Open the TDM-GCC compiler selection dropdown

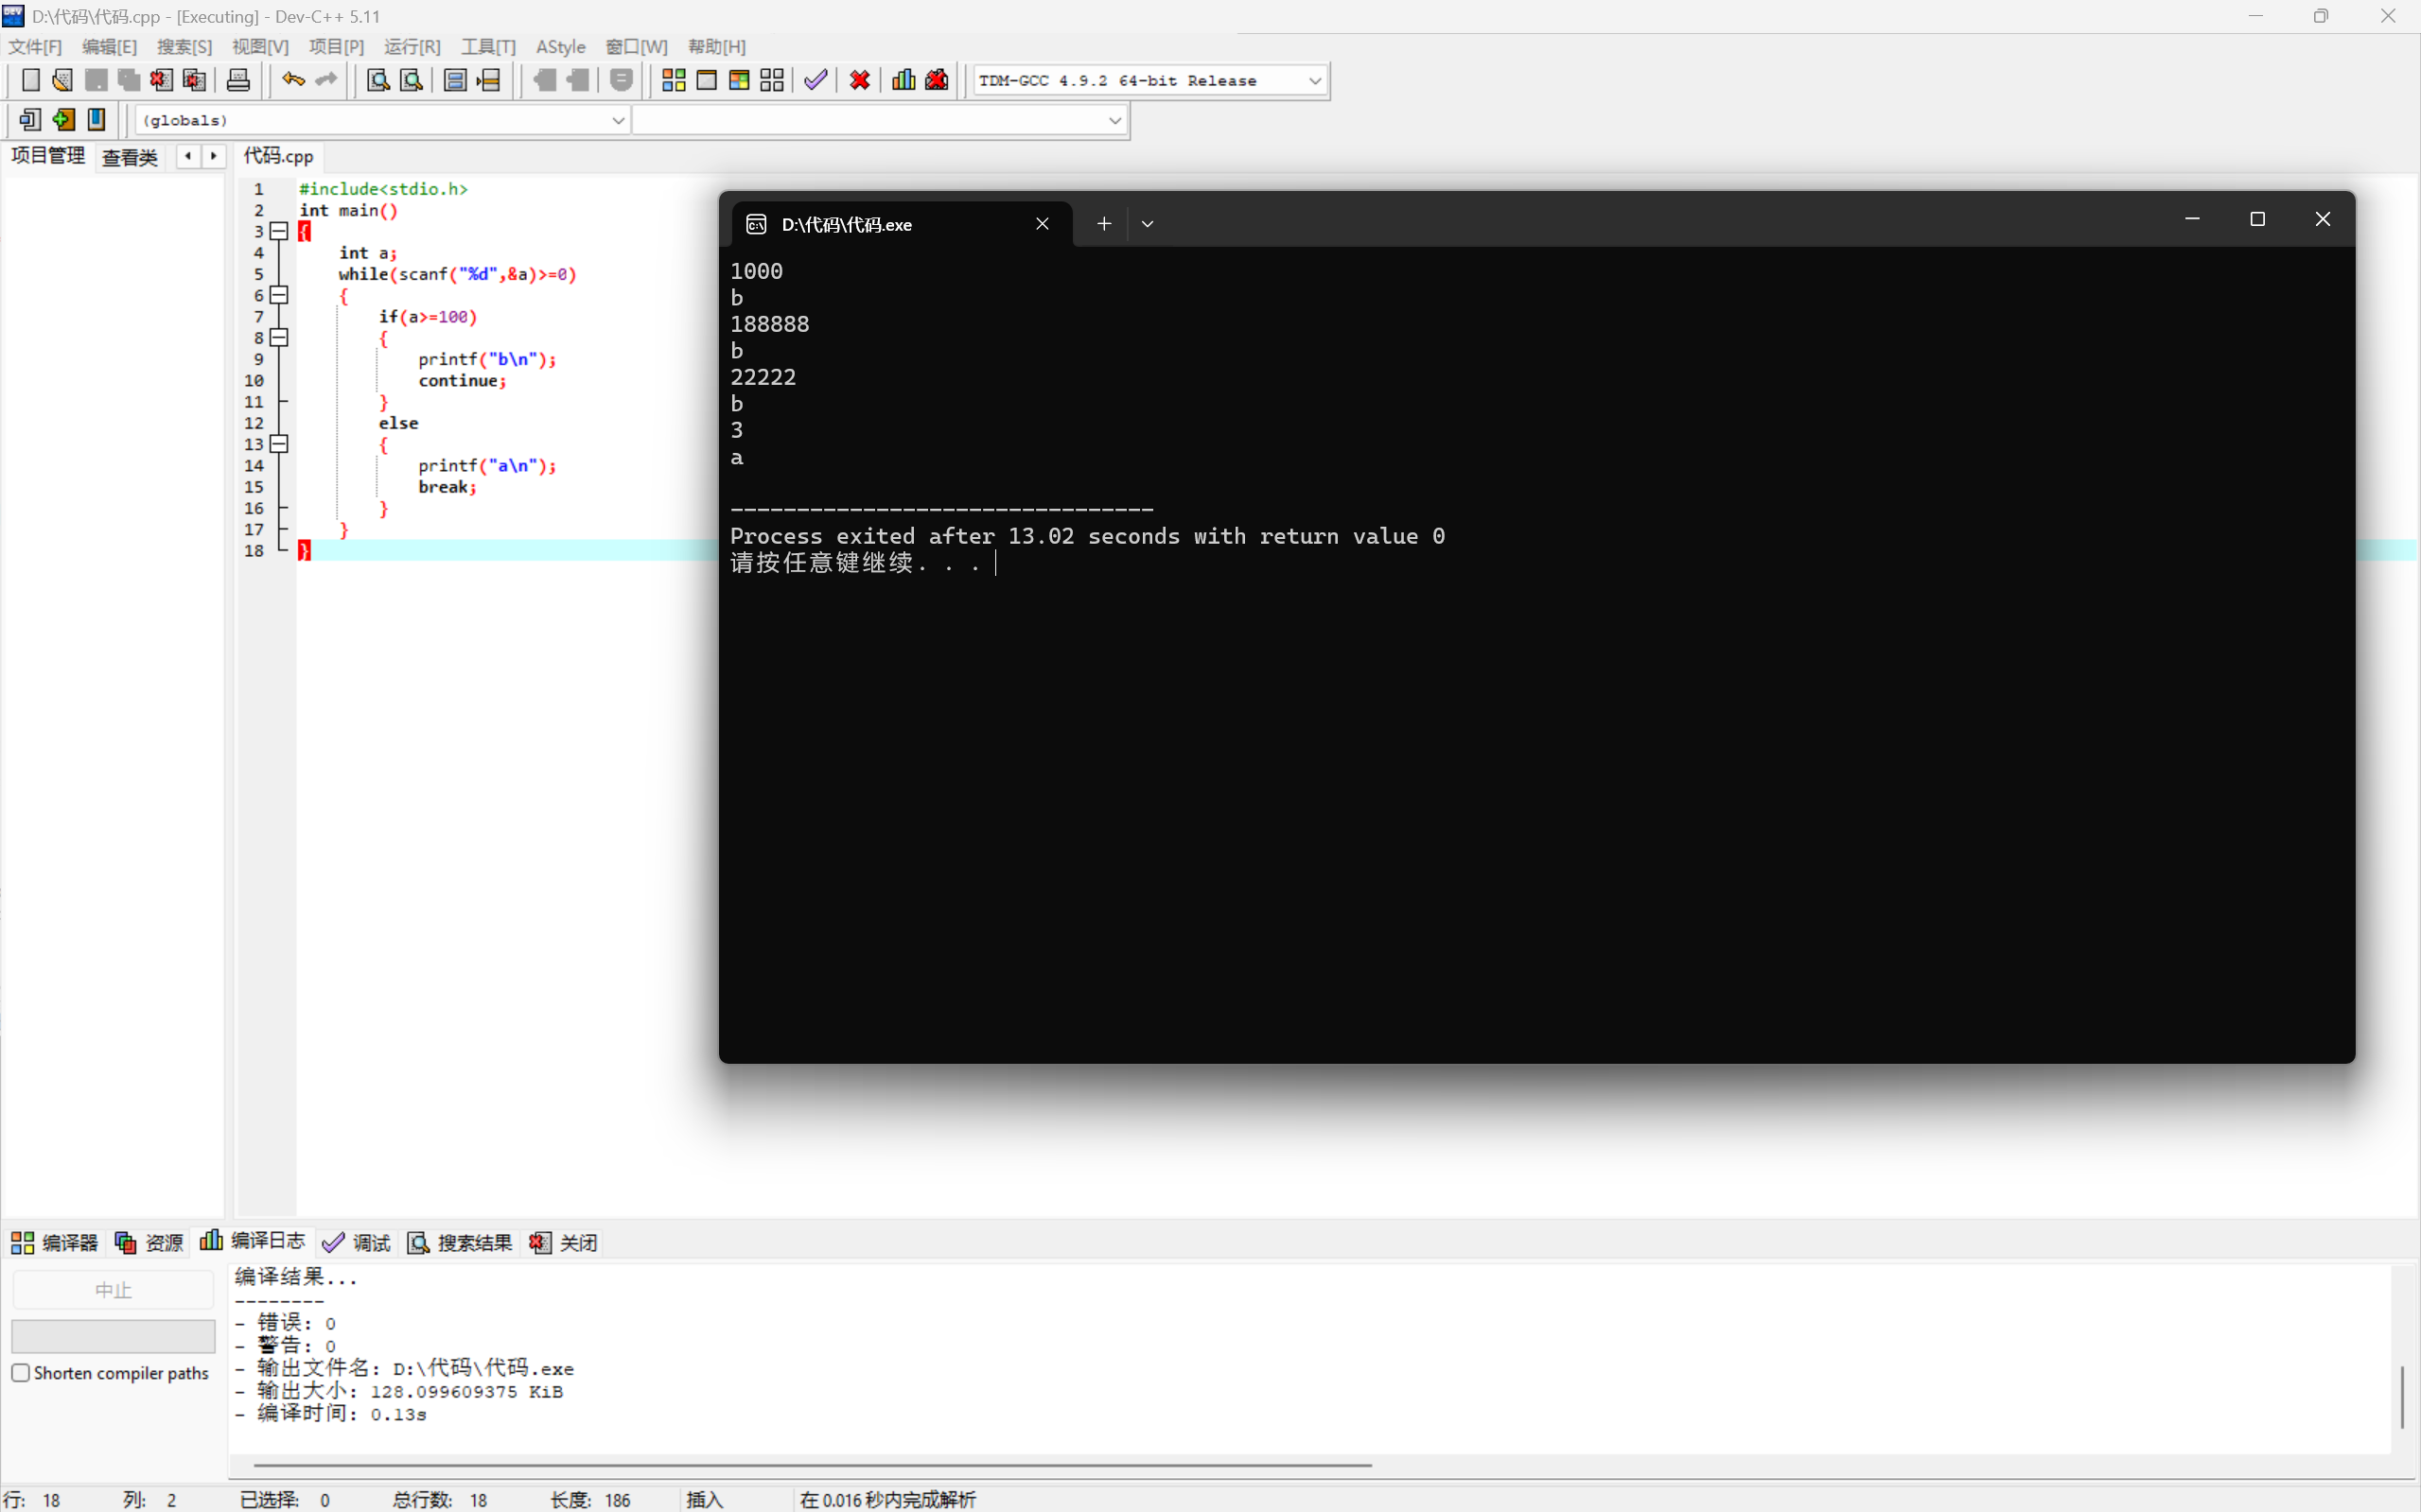pyautogui.click(x=1314, y=81)
